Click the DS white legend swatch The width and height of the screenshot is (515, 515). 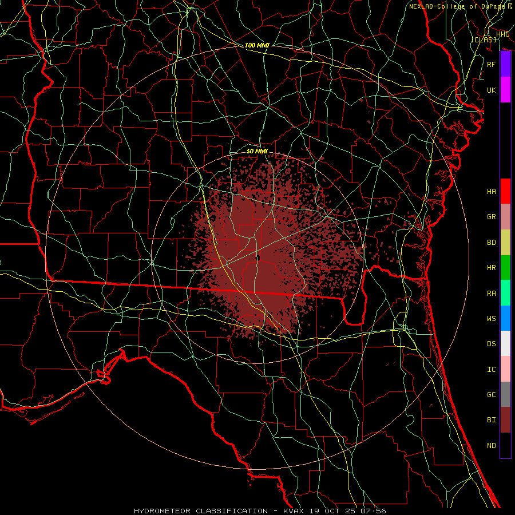505,343
